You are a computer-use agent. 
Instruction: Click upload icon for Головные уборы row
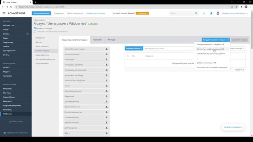(106, 118)
